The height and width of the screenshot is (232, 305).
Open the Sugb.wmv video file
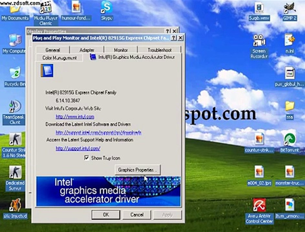click(259, 12)
